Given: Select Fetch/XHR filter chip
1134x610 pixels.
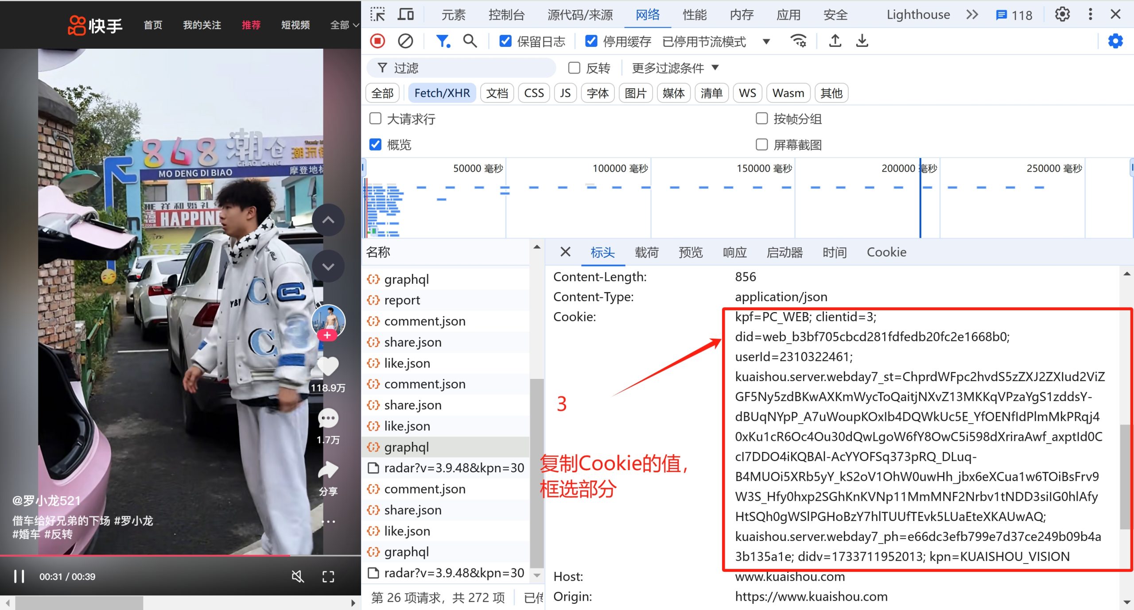Looking at the screenshot, I should (442, 93).
